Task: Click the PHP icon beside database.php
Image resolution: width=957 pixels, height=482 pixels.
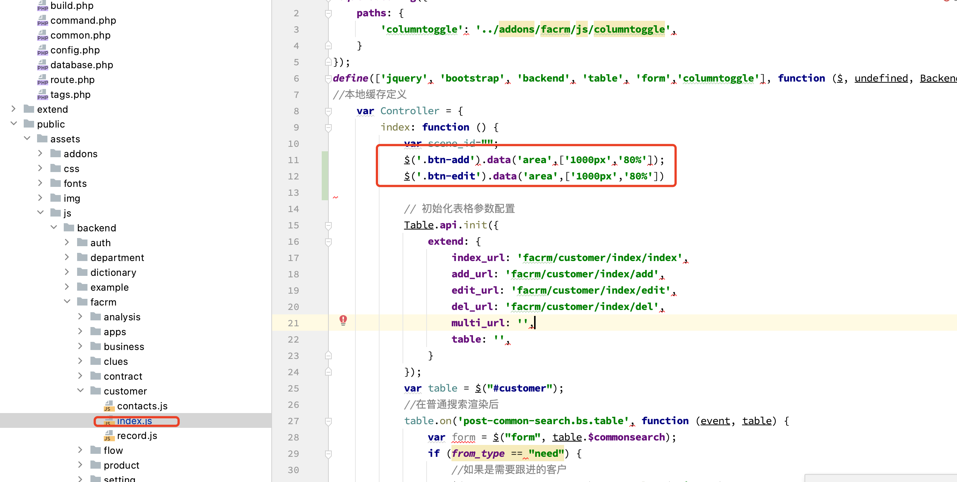Action: [42, 65]
